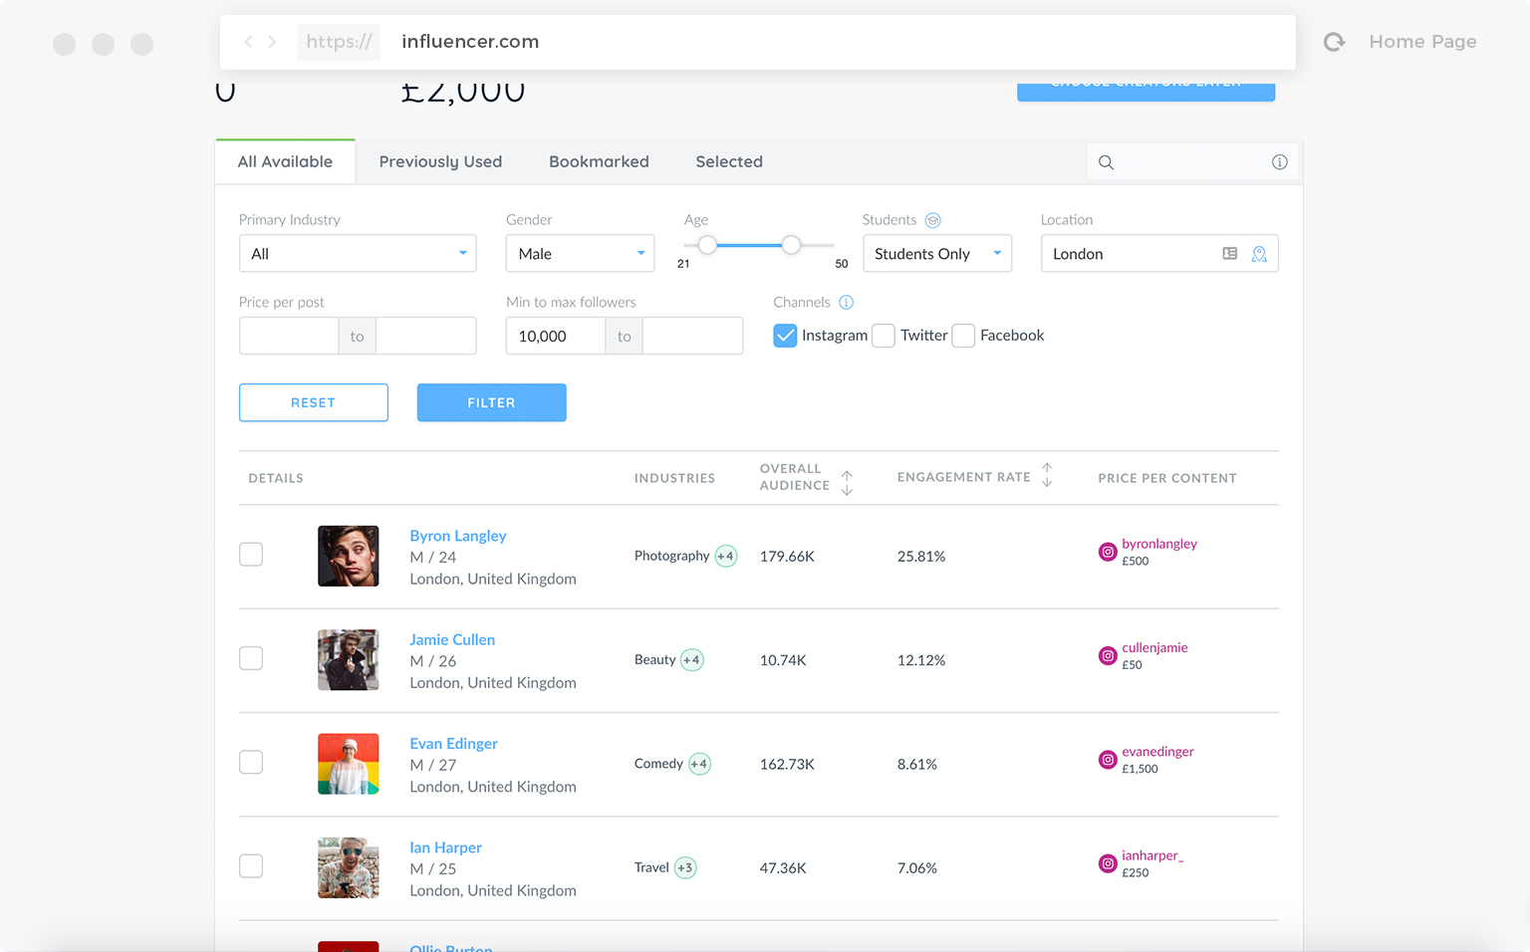Open Jamie Cullen's profile link
Image resolution: width=1530 pixels, height=952 pixels.
coord(452,639)
